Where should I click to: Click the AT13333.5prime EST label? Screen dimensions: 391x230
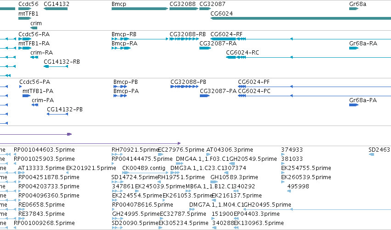point(41,168)
